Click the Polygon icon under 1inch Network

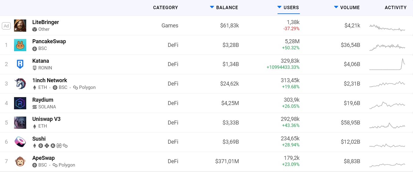tap(75, 88)
